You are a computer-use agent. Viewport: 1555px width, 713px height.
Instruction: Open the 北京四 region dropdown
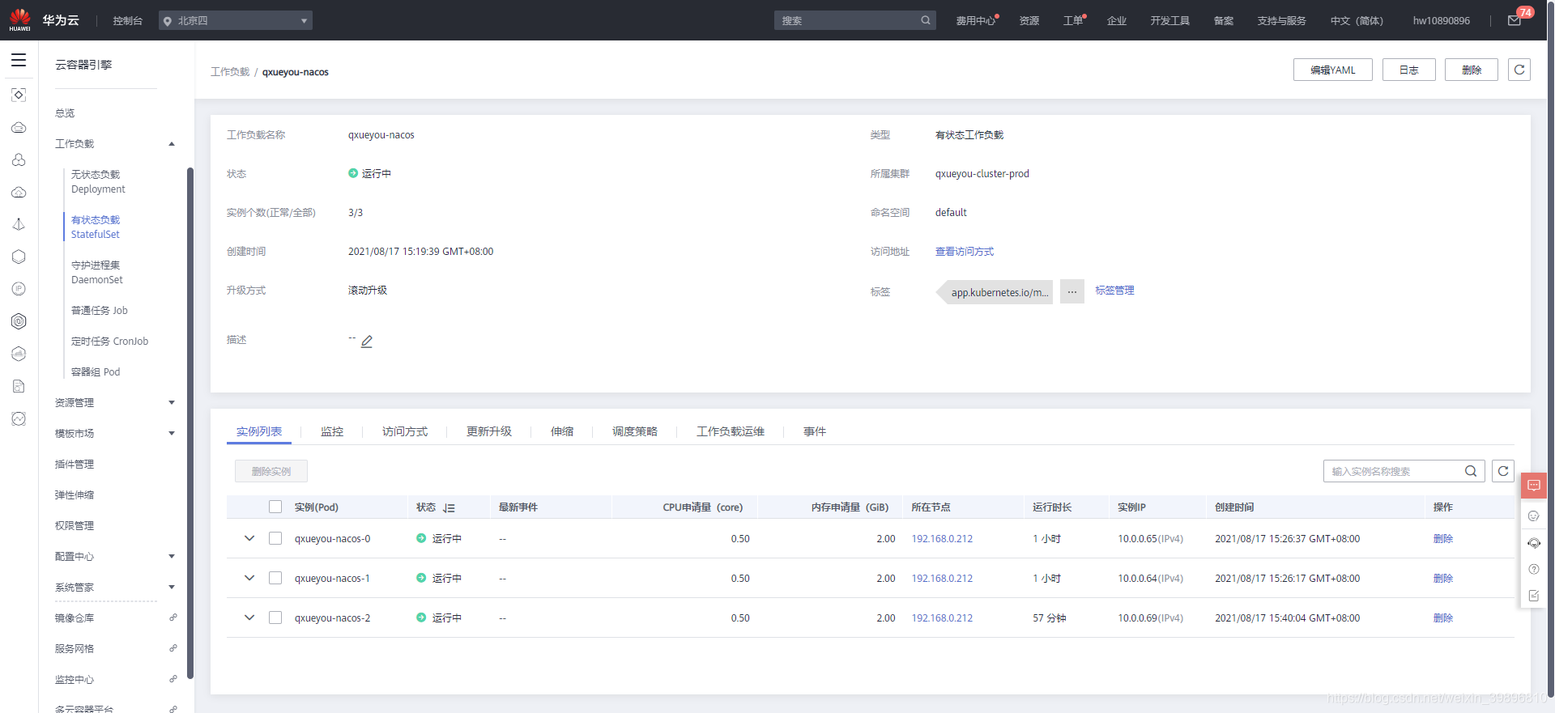point(236,20)
